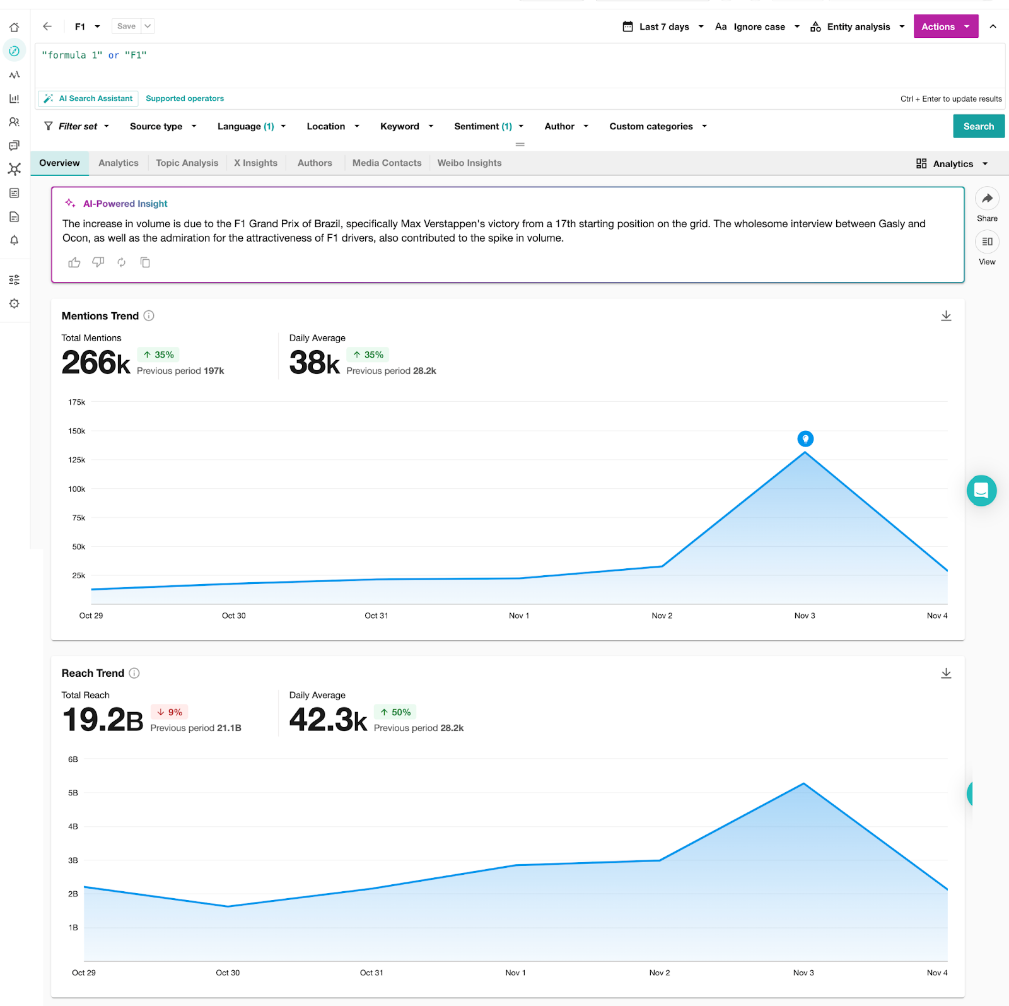1009x1006 pixels.
Task: Open the Filter set dropdown
Action: [76, 127]
